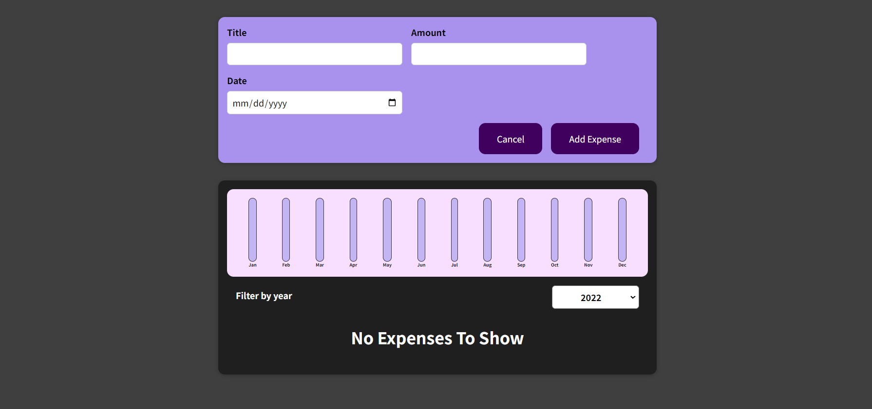Click the Jan chart bar

(252, 230)
